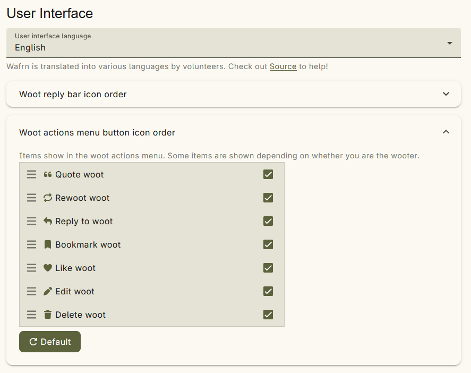Click the quote marks icon beside Quote woot
The width and height of the screenshot is (471, 373).
tap(48, 174)
